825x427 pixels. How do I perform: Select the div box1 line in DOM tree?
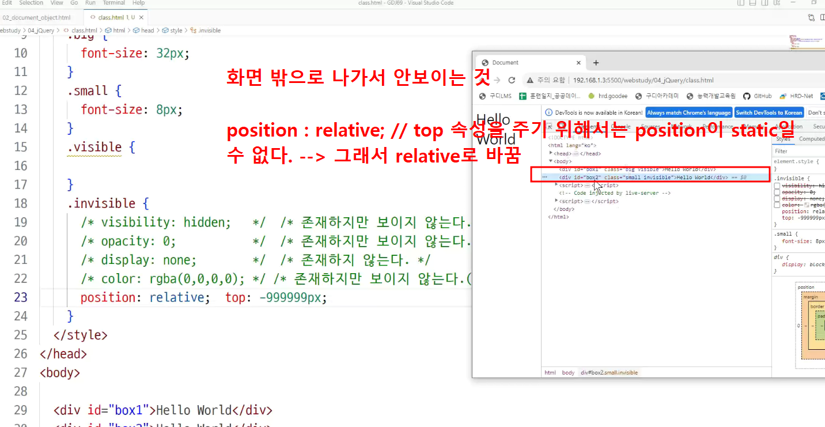pyautogui.click(x=637, y=169)
